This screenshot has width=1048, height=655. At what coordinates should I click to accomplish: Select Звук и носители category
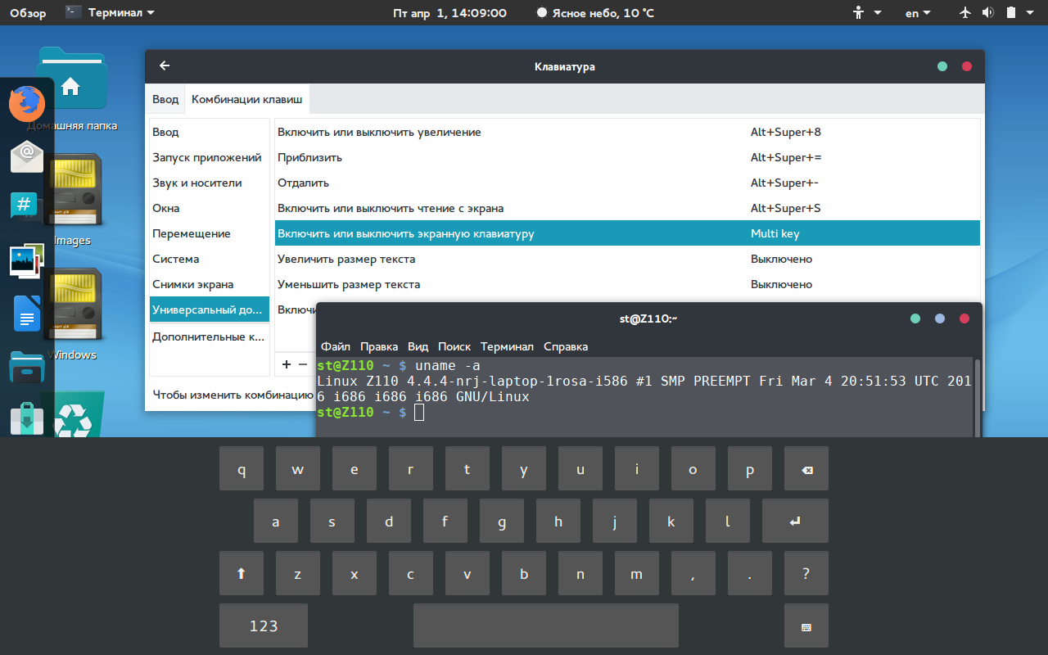(210, 183)
